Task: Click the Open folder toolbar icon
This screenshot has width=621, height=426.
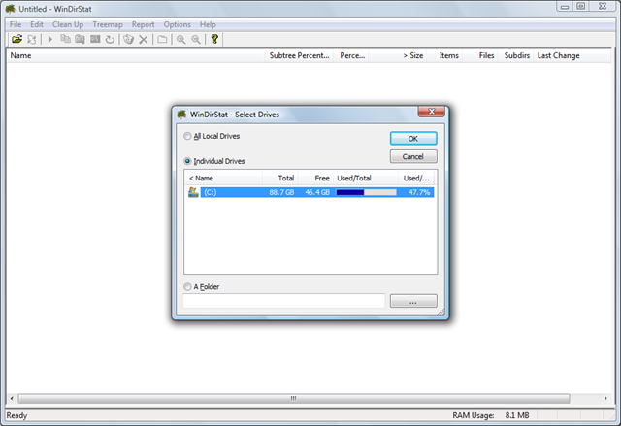Action: pyautogui.click(x=17, y=39)
